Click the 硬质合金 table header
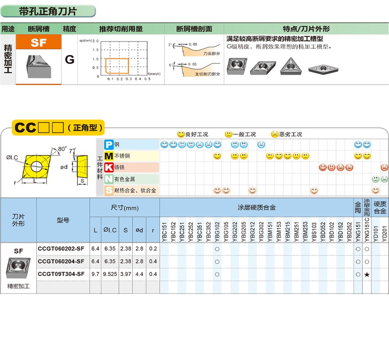 380,207
